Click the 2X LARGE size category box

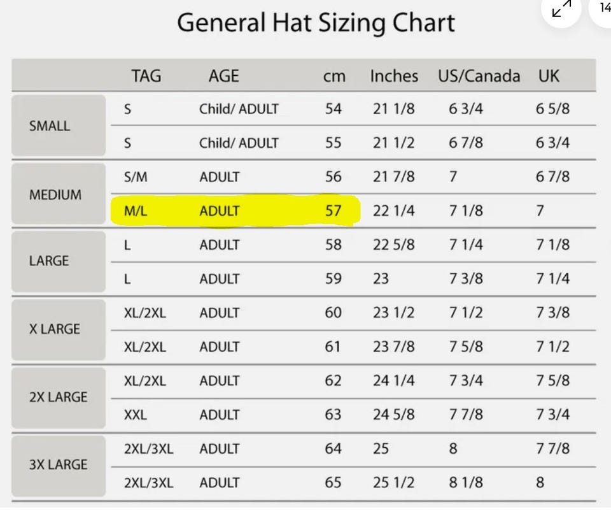tap(59, 397)
